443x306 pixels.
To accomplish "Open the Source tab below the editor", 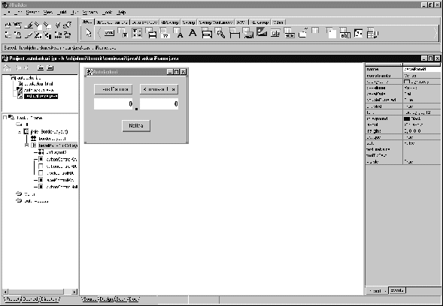I will click(x=90, y=299).
